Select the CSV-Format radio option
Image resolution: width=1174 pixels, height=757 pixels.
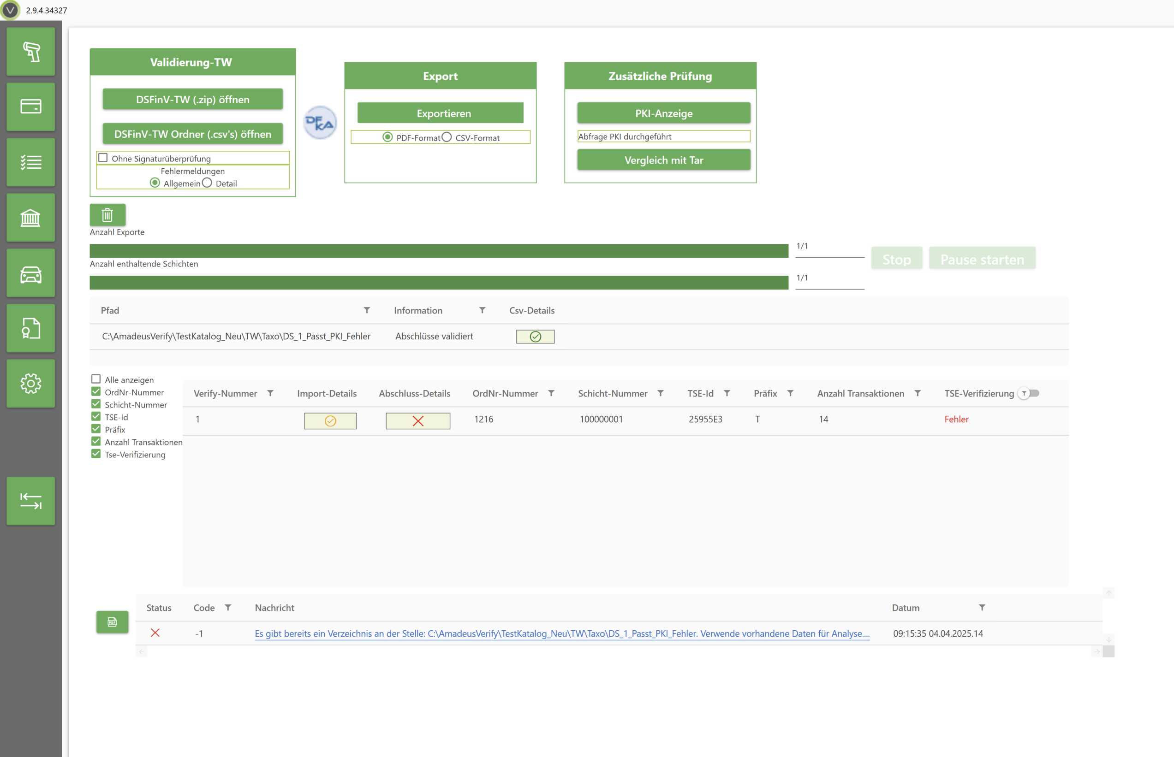pos(447,137)
